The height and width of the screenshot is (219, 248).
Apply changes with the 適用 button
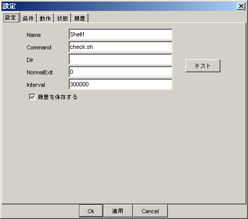click(118, 211)
